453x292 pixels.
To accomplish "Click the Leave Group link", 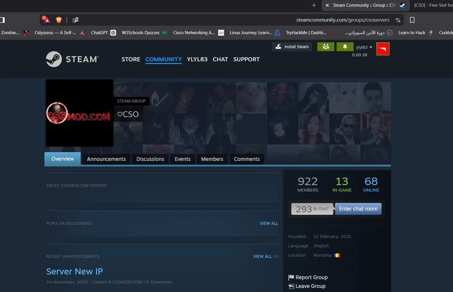I will point(311,286).
